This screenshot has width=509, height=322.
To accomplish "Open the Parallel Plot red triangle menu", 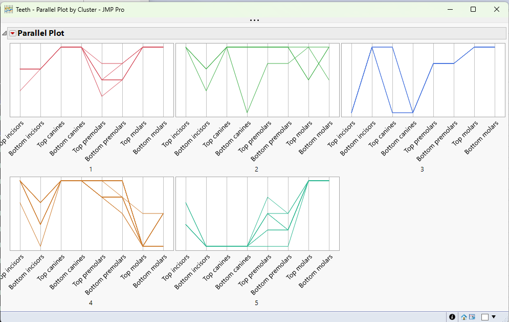I will tap(13, 33).
